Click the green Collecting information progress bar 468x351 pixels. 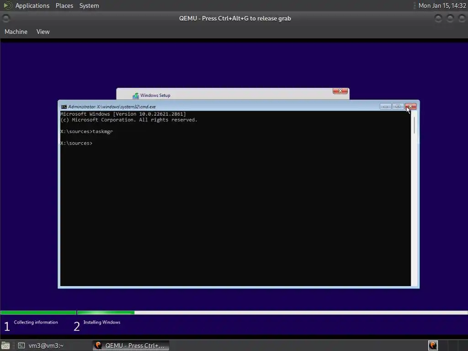tap(38, 313)
